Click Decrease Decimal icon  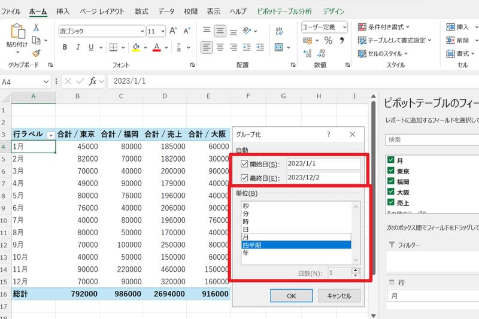(x=321, y=54)
